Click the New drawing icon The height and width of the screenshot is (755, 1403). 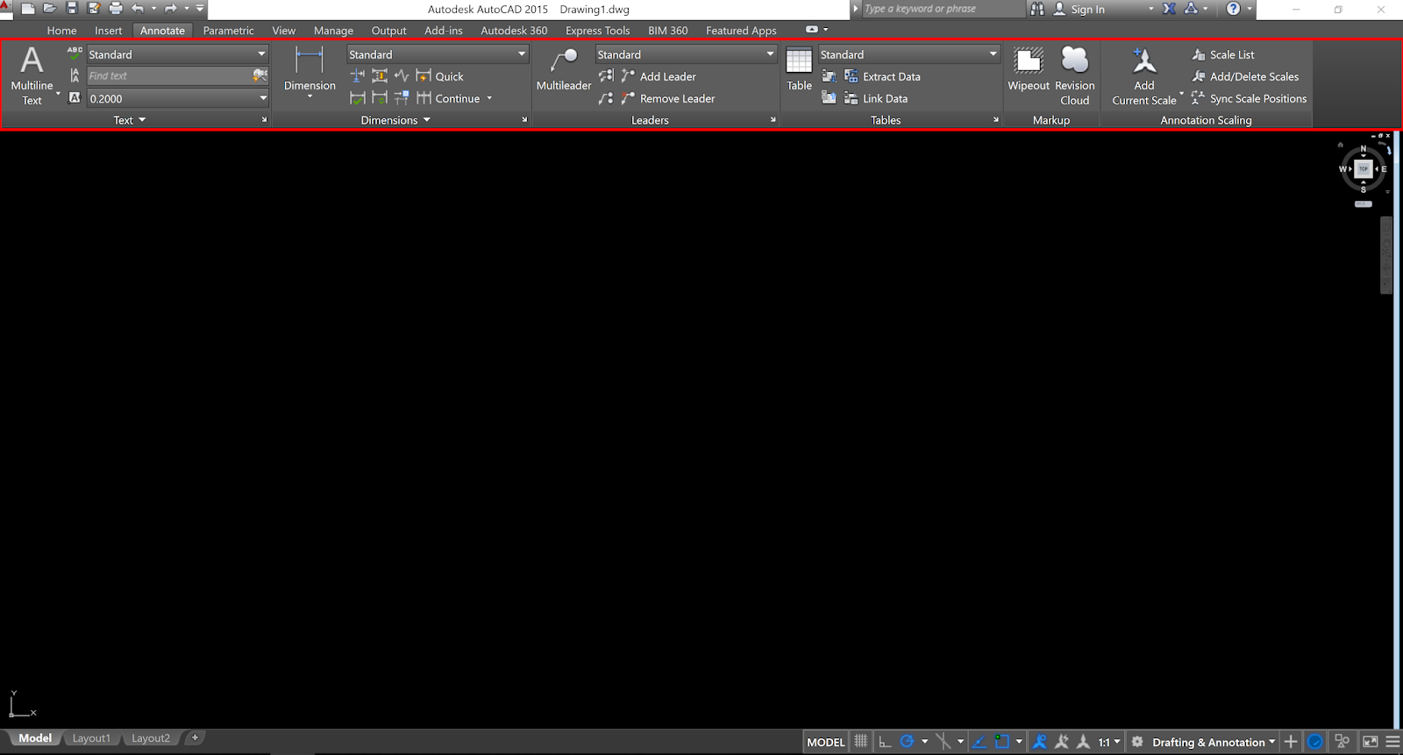click(x=28, y=9)
